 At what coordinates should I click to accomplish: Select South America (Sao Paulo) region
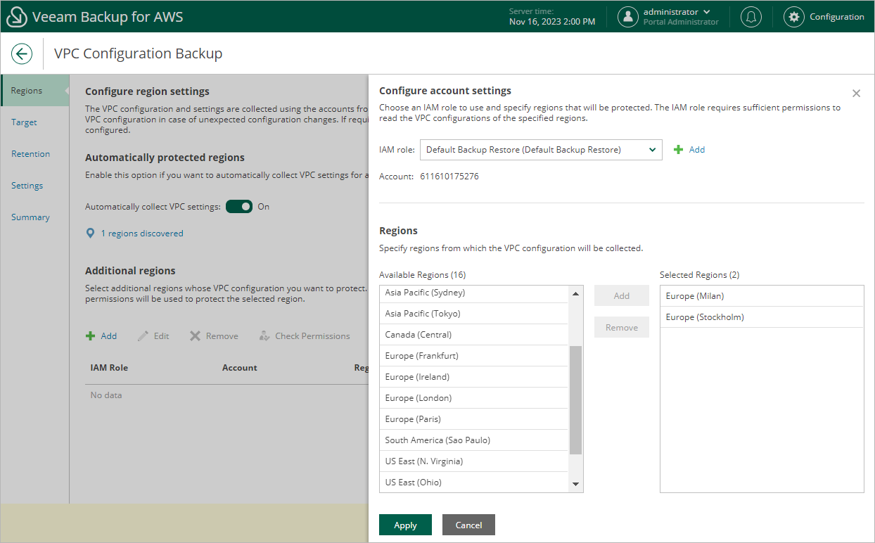[x=473, y=440]
